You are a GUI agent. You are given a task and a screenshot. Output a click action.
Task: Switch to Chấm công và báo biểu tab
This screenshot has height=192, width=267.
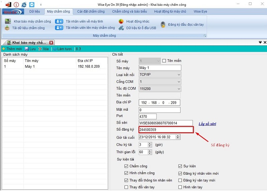coord(129,11)
